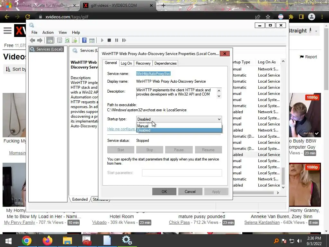Screen dimensions: 329x247
Task: Click the Start service button in dialog
Action: (121, 150)
